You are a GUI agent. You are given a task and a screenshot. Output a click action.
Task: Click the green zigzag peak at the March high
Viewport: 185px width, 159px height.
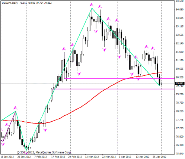pyautogui.click(x=92, y=8)
